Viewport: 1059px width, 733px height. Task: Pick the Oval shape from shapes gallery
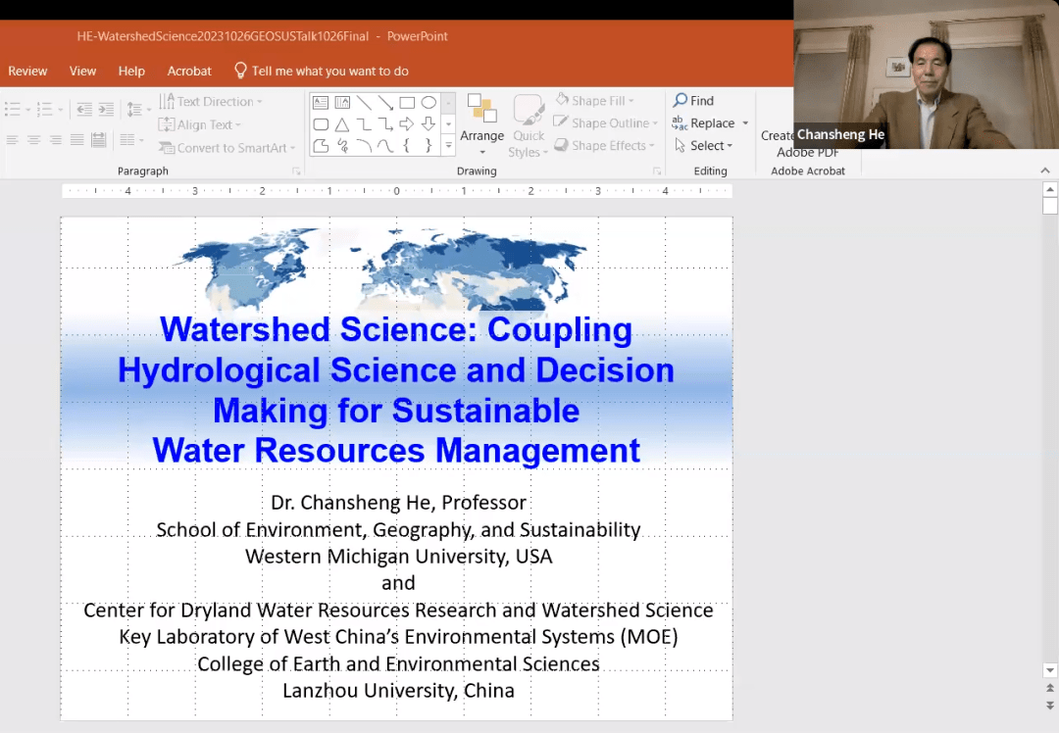coord(429,103)
